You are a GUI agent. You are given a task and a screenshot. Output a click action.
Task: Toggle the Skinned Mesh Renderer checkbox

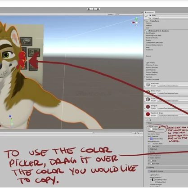[x=149, y=31]
